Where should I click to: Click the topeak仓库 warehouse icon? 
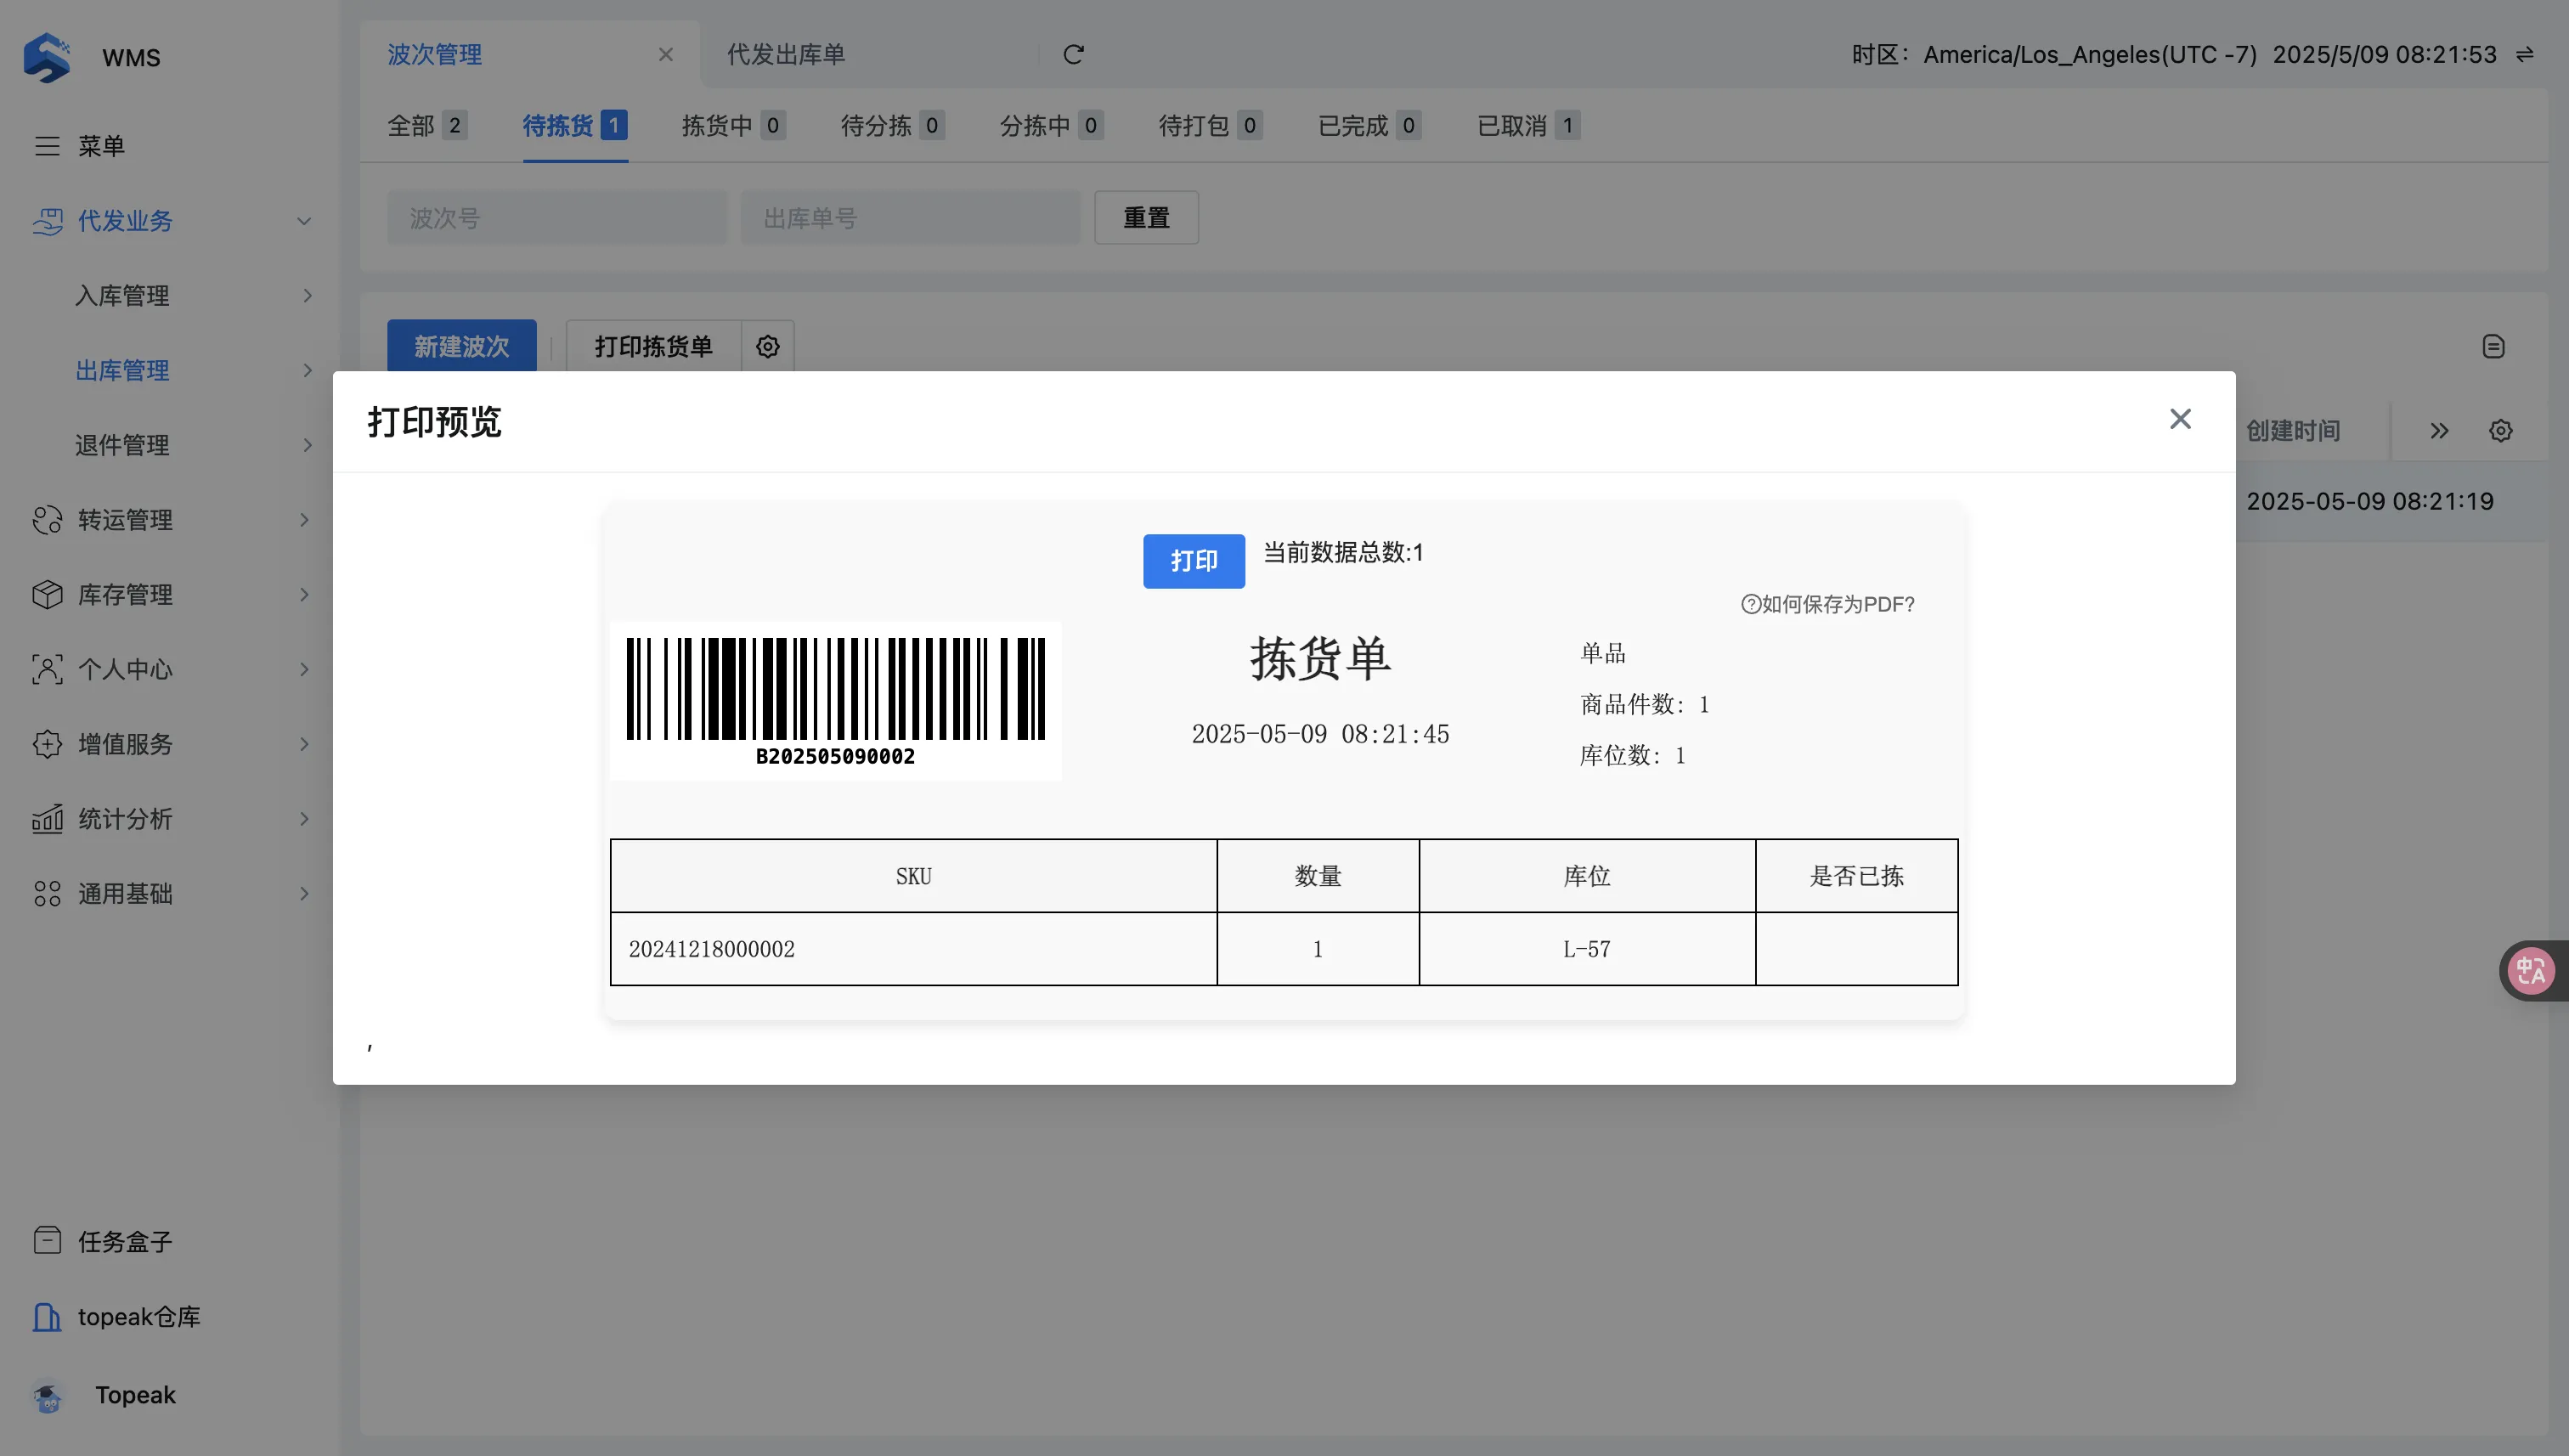[47, 1316]
